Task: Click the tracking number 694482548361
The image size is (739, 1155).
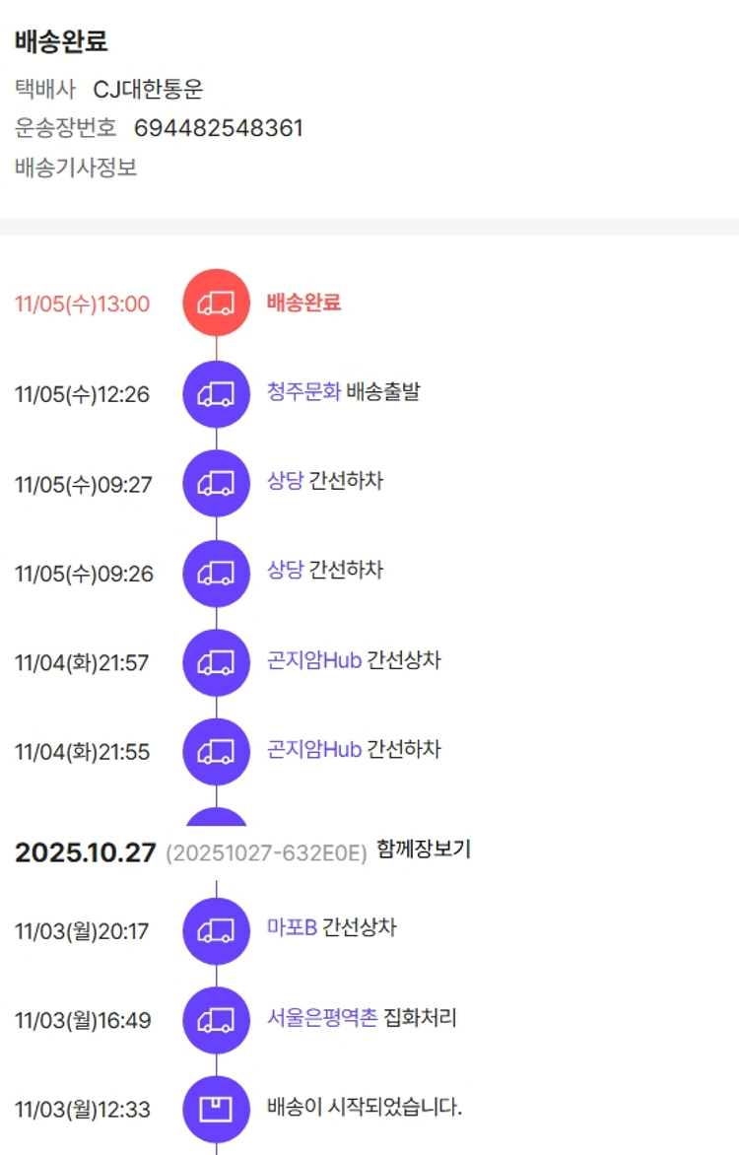Action: point(219,128)
